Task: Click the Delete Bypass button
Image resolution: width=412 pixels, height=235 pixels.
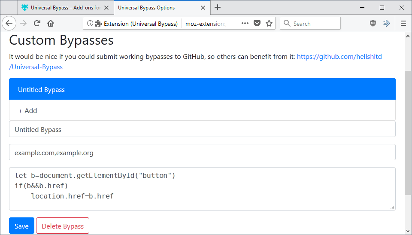Action: coord(63,226)
